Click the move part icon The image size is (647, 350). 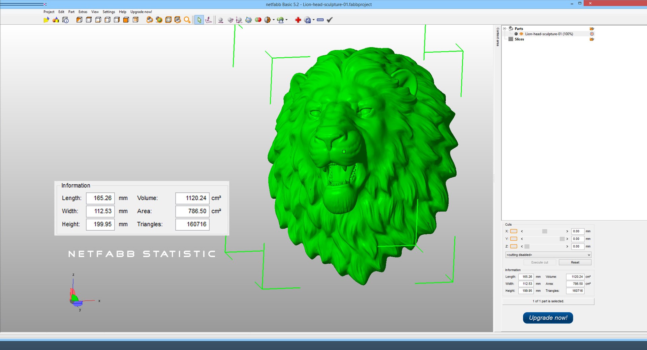221,20
